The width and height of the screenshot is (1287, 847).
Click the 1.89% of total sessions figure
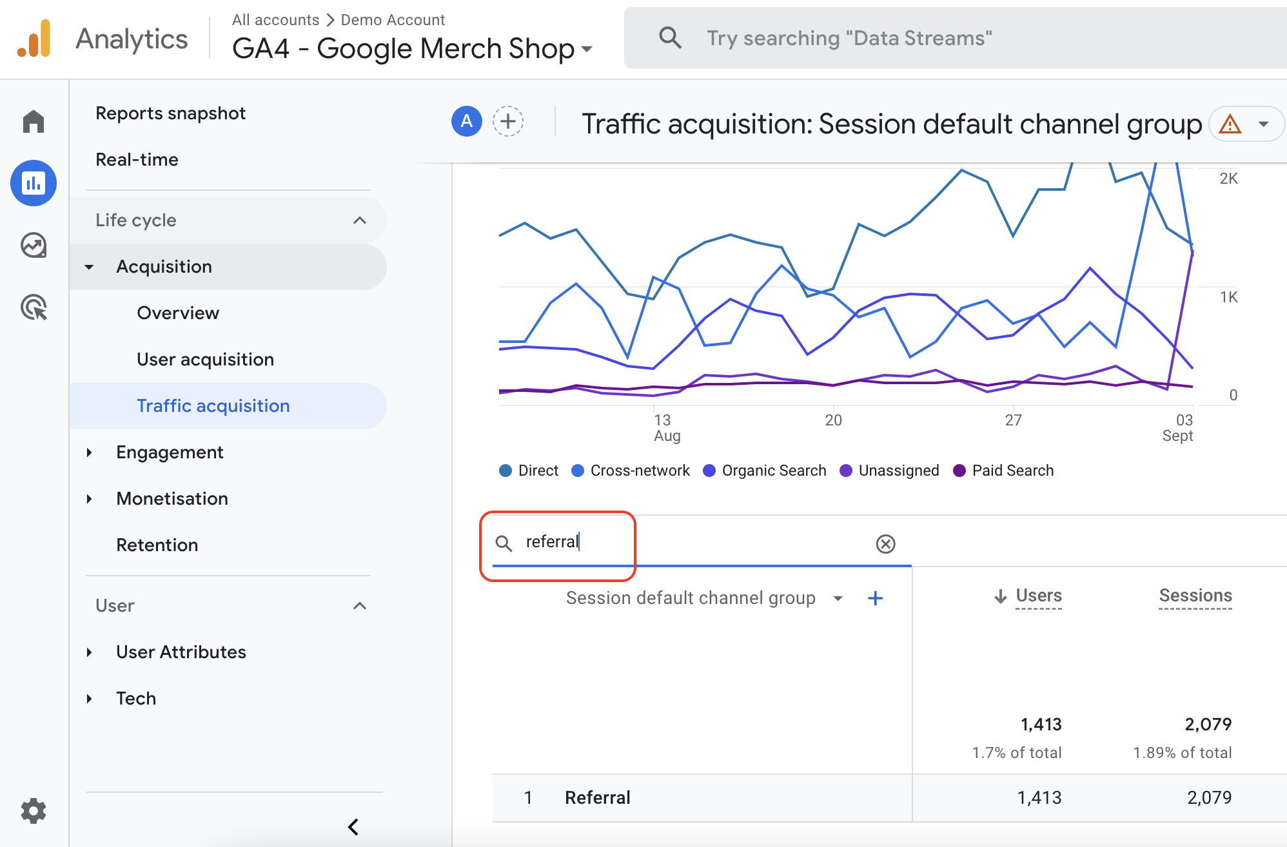pyautogui.click(x=1183, y=753)
